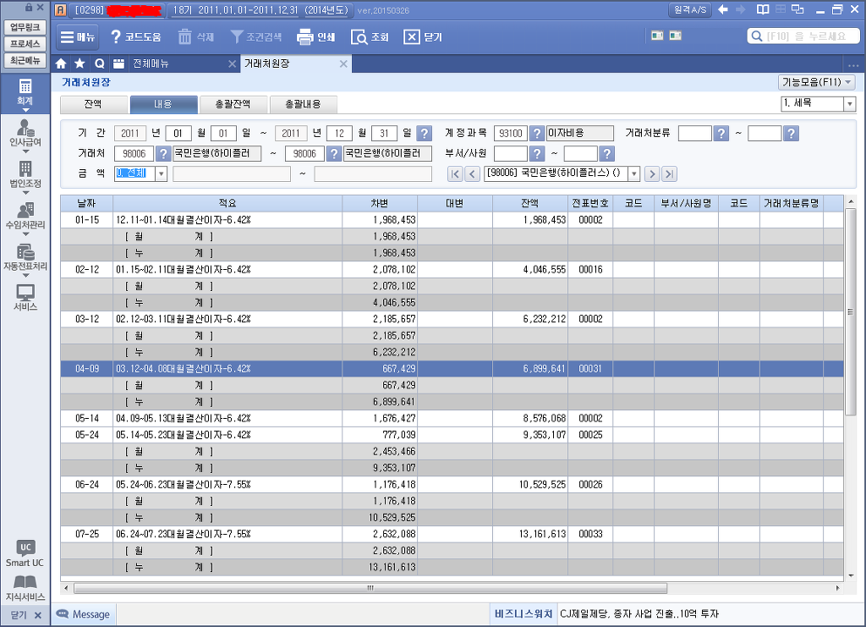Click the 최근메뉴 button
Image resolution: width=866 pixels, height=627 pixels.
[x=25, y=60]
